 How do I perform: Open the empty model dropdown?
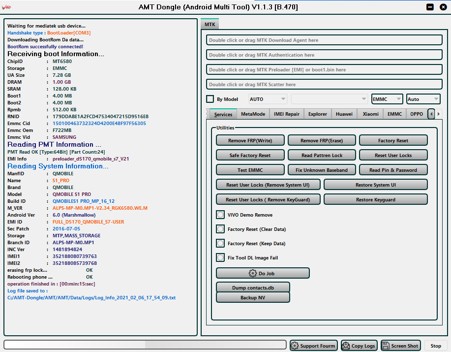(x=330, y=99)
